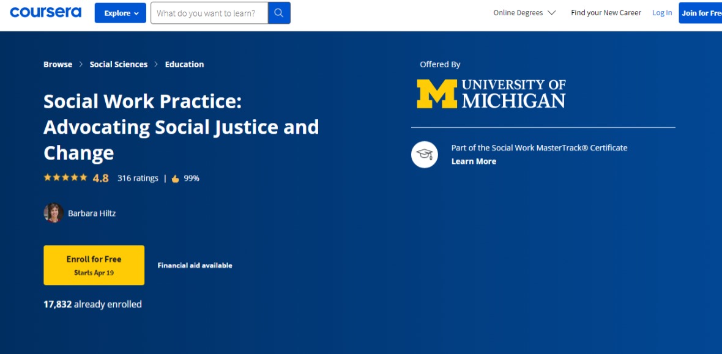The height and width of the screenshot is (354, 722).
Task: Click Barbara Hiltz's profile photo
Action: [53, 213]
